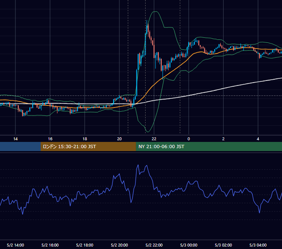282x249 pixels.
Task: Click the 5/3 04:00 date label
Action: [258, 245]
